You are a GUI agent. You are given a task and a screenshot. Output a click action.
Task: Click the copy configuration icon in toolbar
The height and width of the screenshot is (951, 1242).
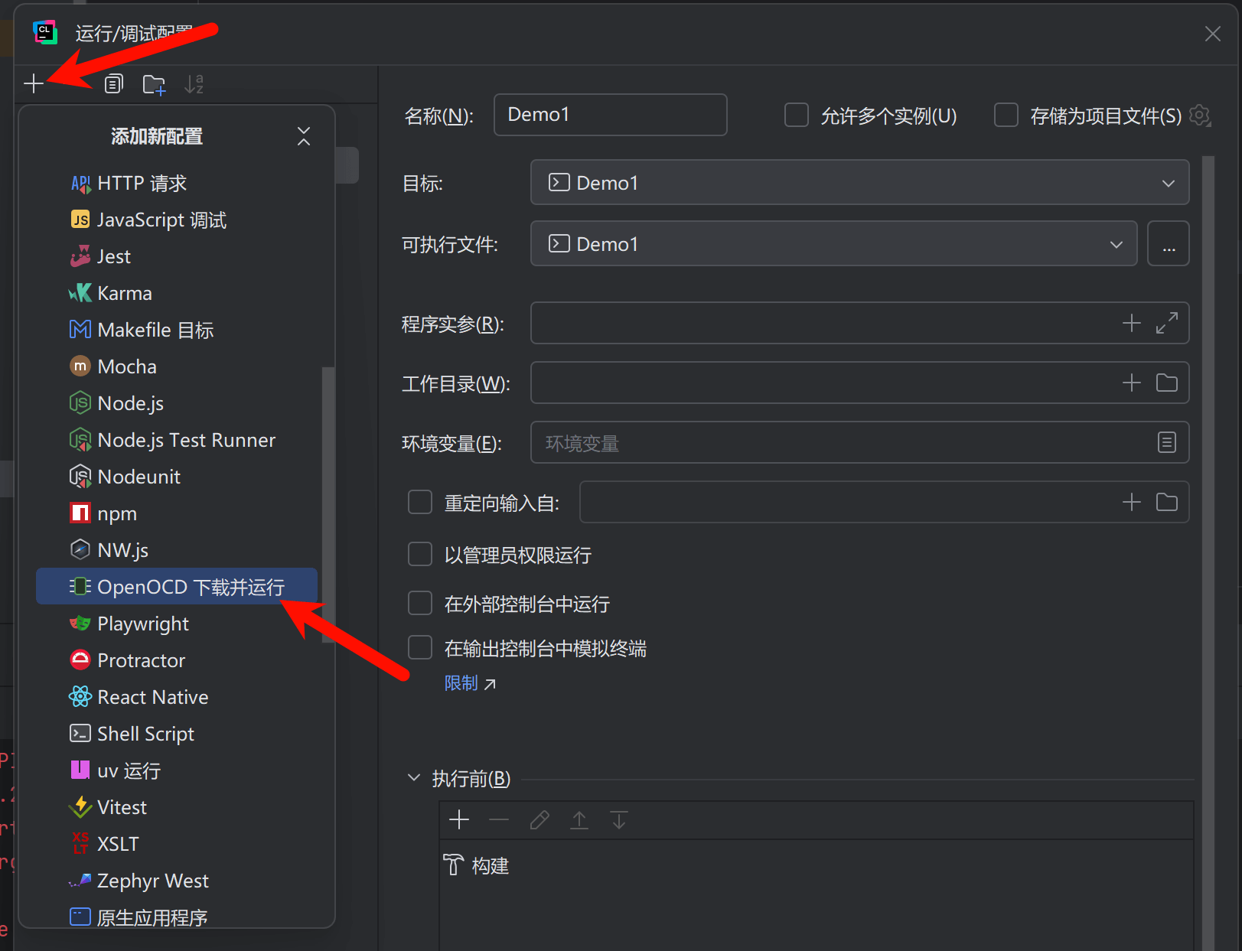[113, 84]
